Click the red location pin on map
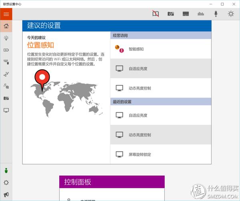The width and height of the screenshot is (240, 201). coord(42,78)
